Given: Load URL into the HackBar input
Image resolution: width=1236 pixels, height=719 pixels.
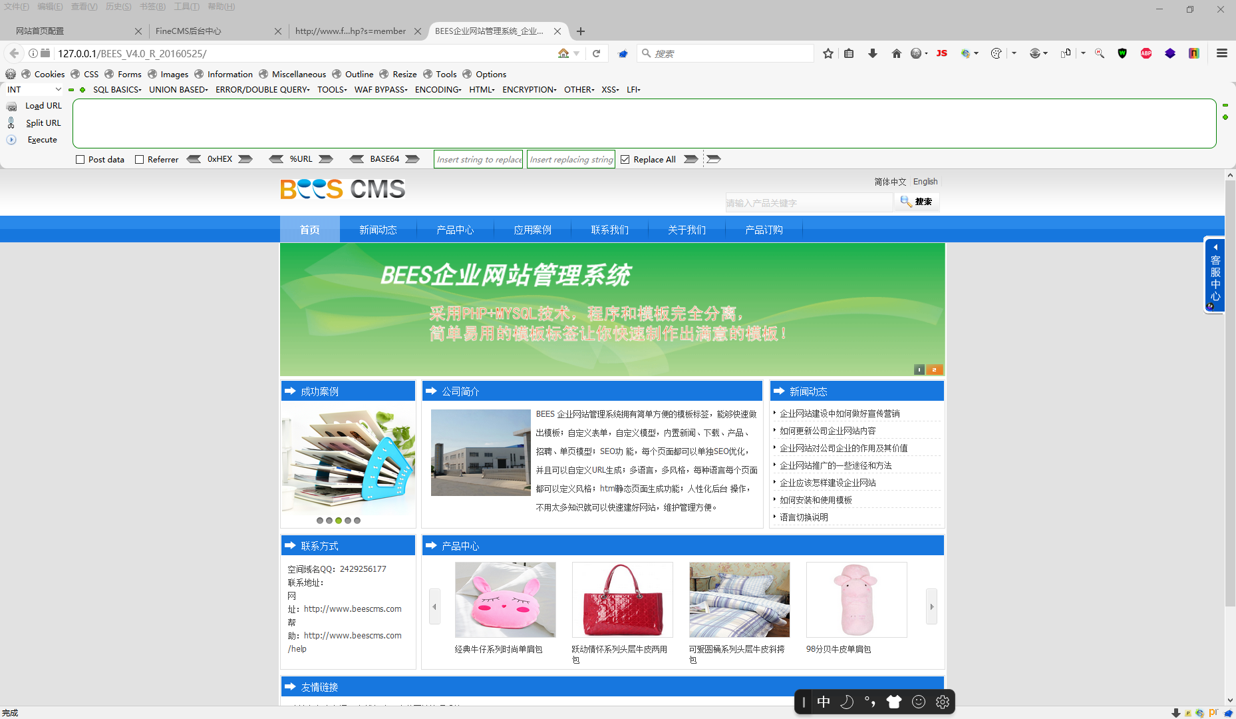Looking at the screenshot, I should pyautogui.click(x=43, y=105).
